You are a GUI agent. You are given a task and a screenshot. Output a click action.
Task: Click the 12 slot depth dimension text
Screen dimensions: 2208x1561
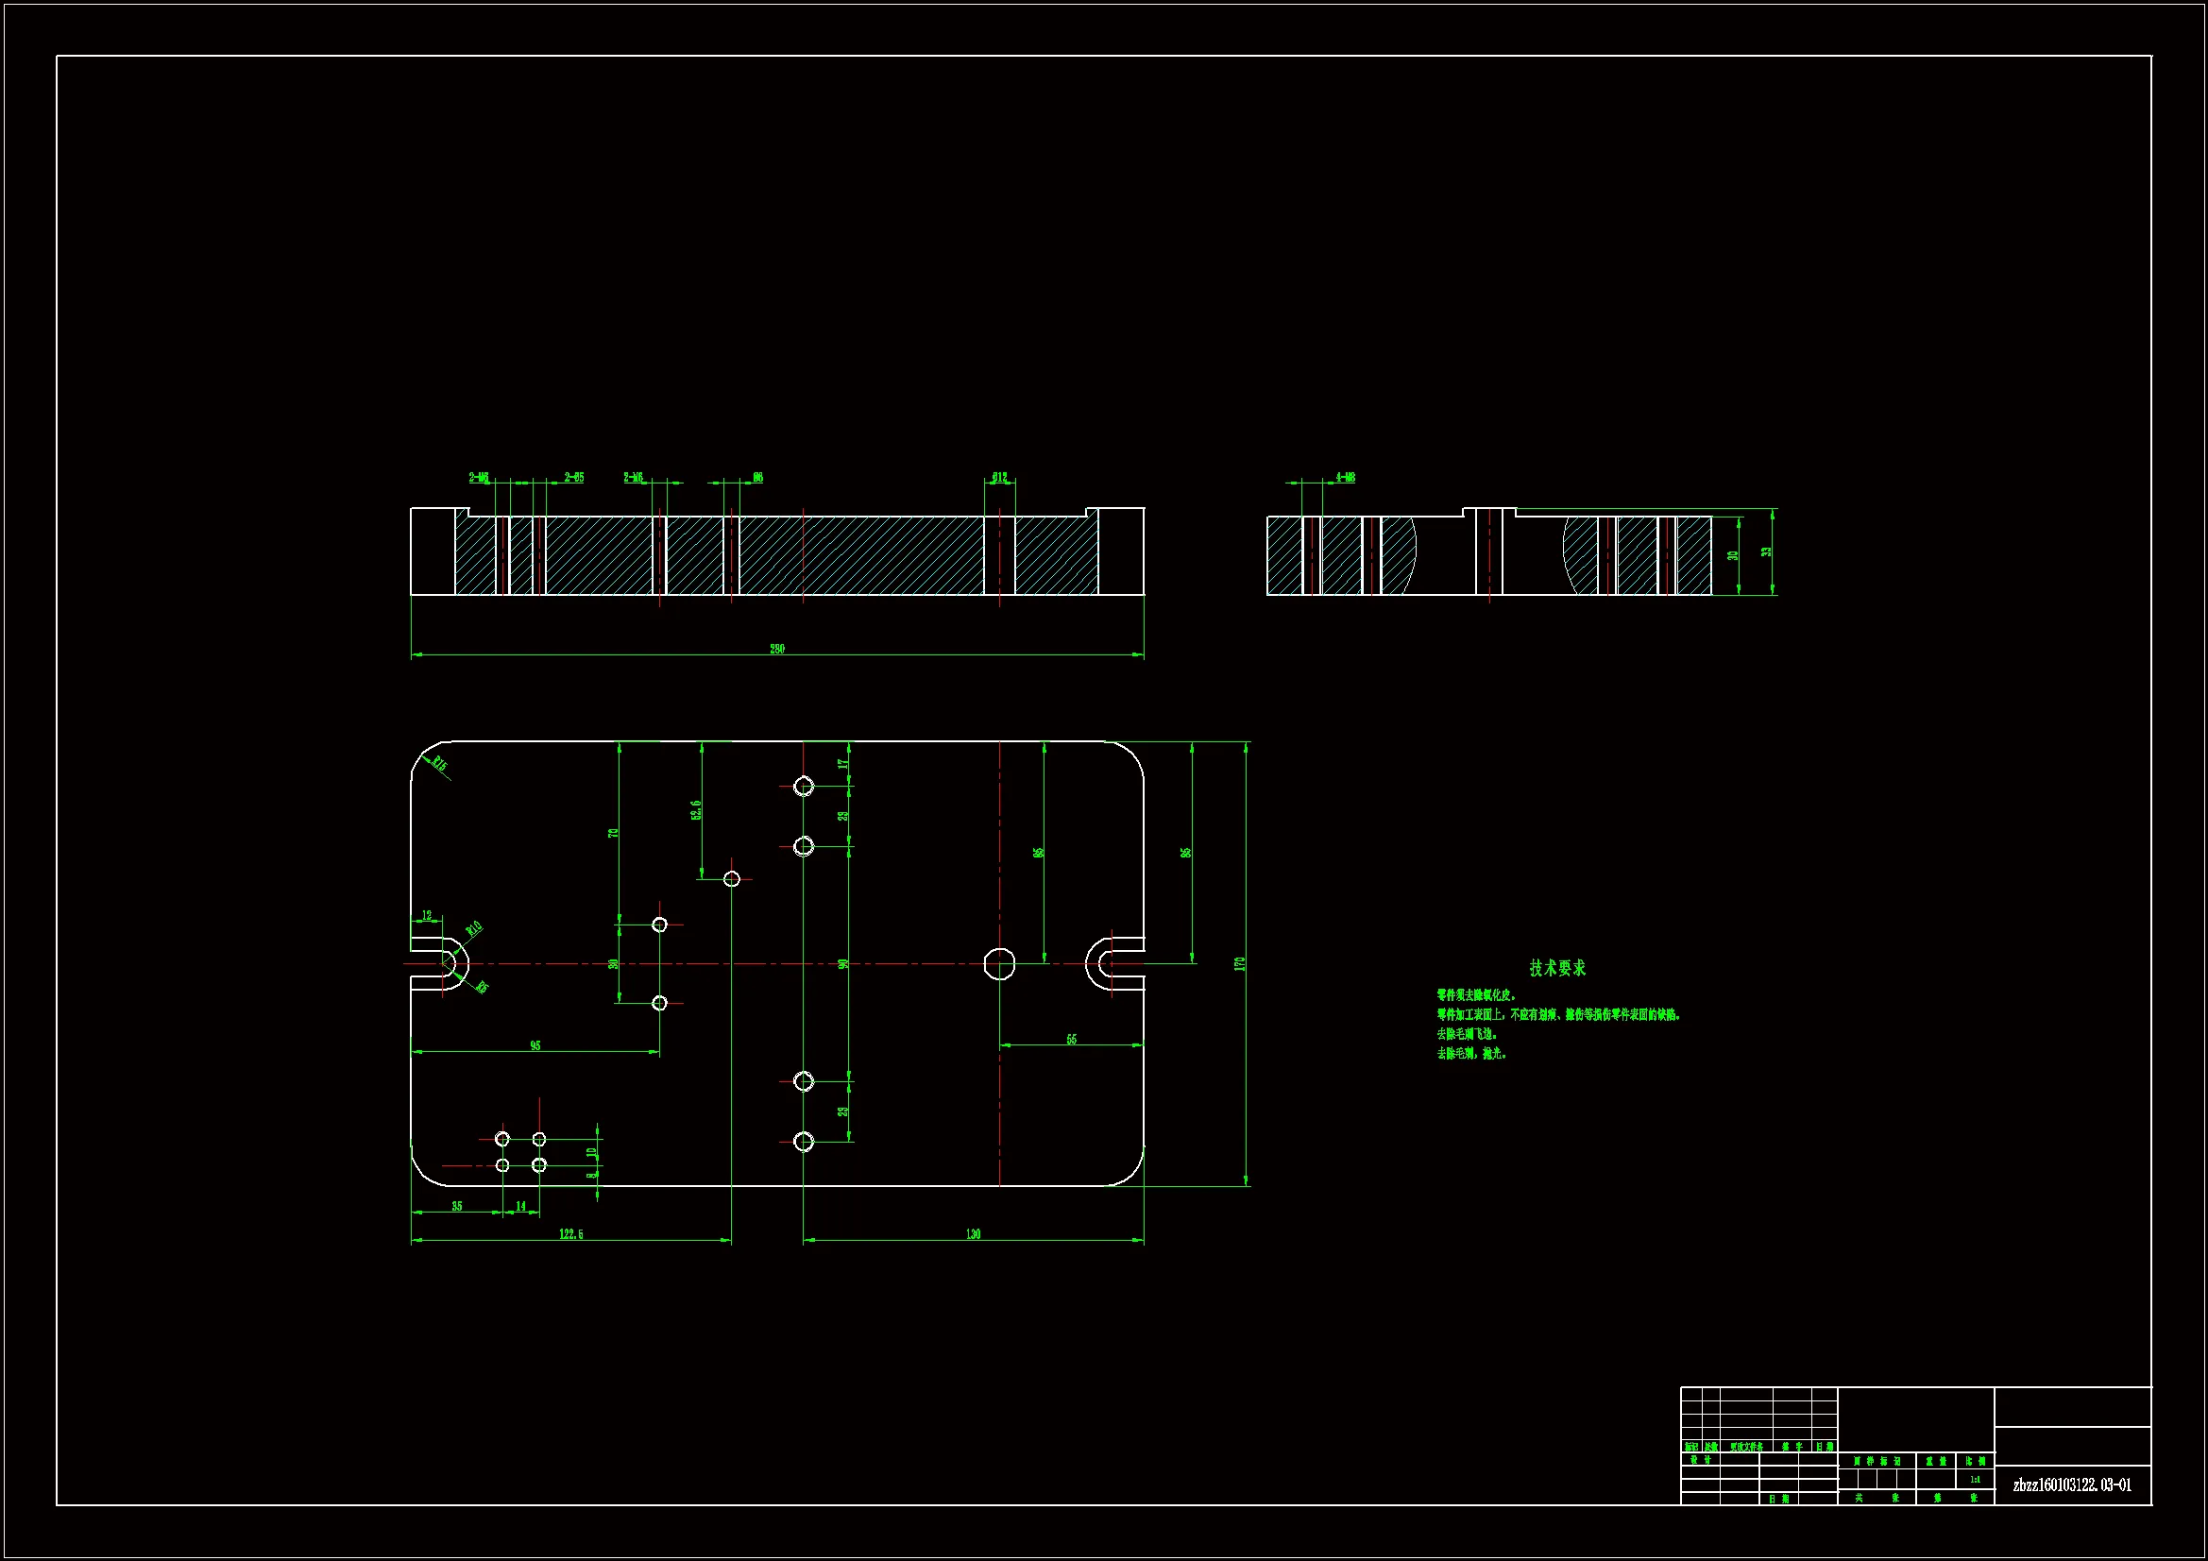427,916
